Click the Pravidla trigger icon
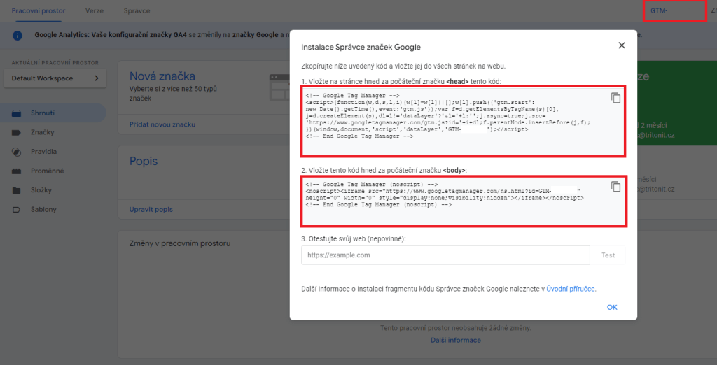Screen dimensions: 717x365 17,152
